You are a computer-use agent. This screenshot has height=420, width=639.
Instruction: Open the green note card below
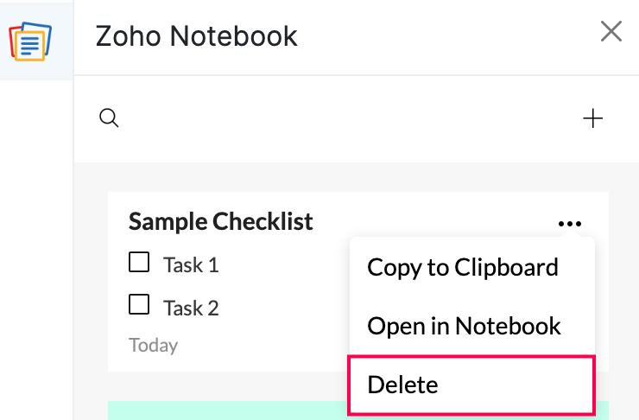point(225,410)
